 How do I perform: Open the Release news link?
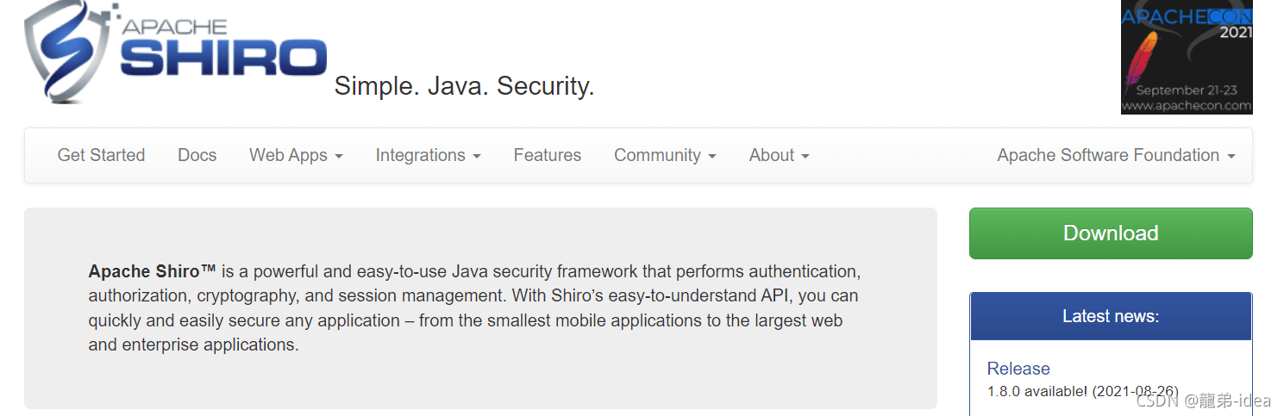(x=1018, y=369)
